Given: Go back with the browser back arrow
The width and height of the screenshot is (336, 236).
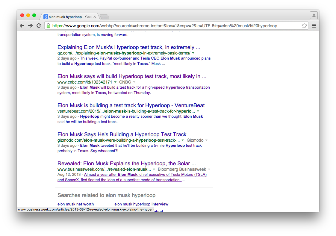Looking at the screenshot, I should coord(22,26).
